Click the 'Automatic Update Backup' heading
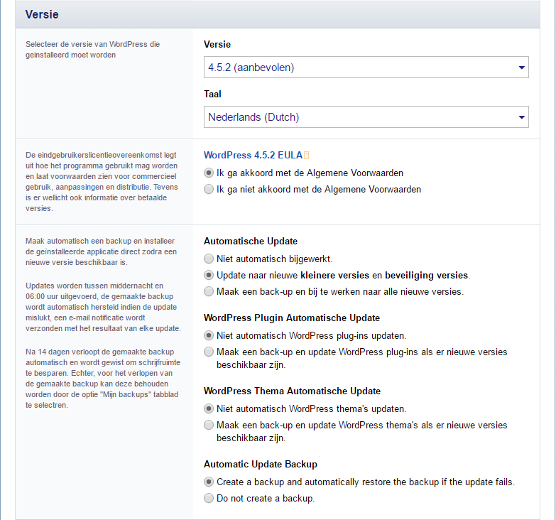556x520 pixels. [x=261, y=465]
